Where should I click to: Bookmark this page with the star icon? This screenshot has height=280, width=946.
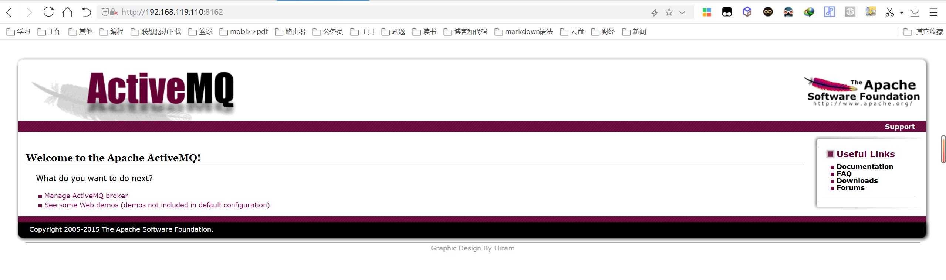pyautogui.click(x=669, y=12)
